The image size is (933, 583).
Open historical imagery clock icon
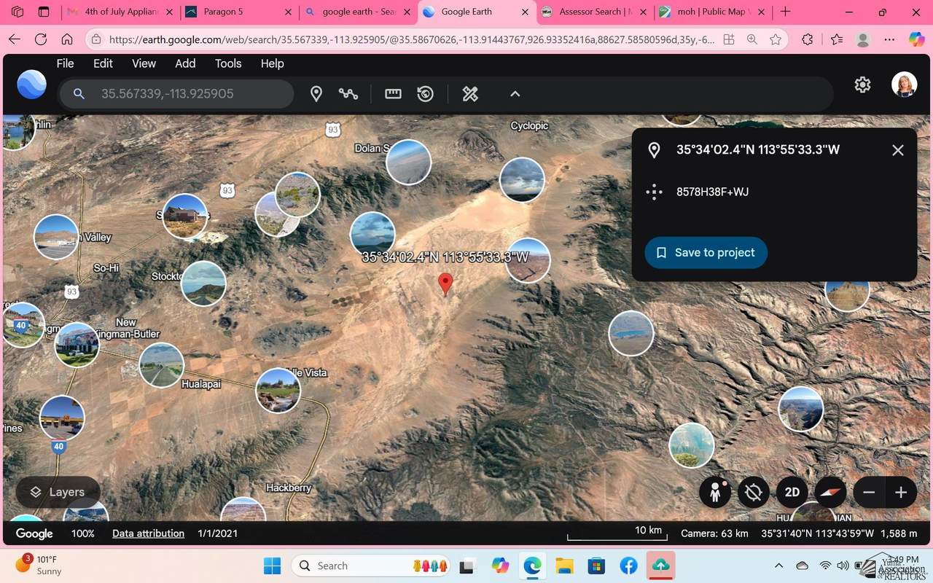426,94
